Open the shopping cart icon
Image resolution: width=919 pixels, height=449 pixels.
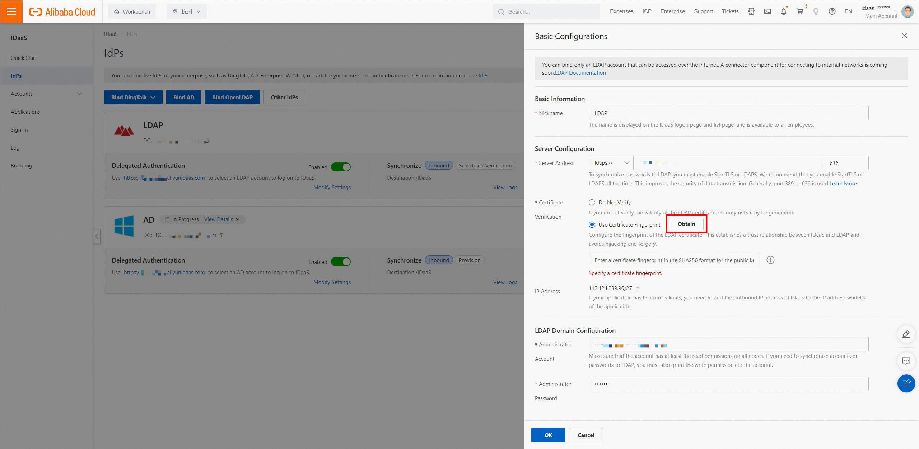pyautogui.click(x=800, y=11)
